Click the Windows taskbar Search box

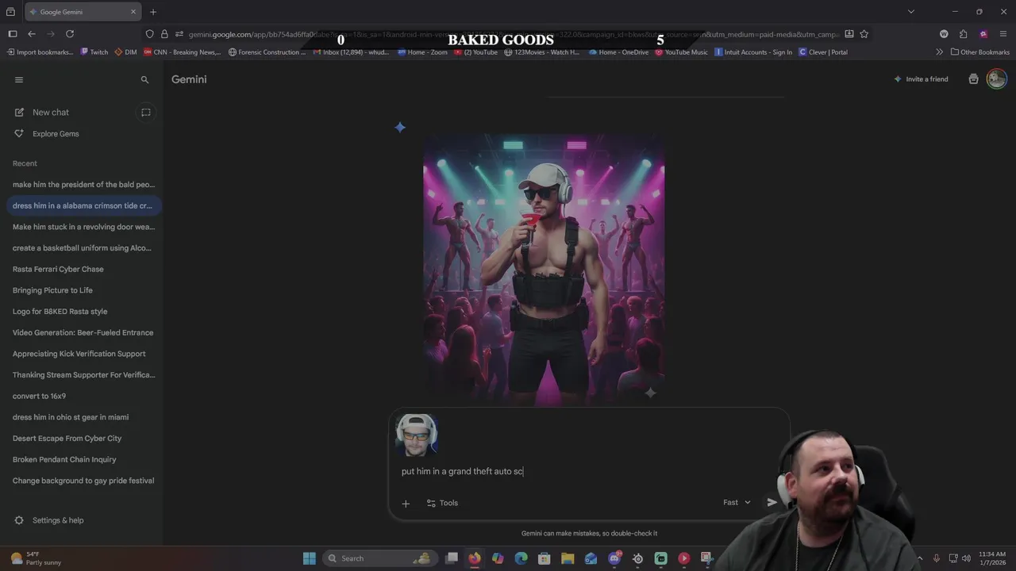pyautogui.click(x=379, y=558)
